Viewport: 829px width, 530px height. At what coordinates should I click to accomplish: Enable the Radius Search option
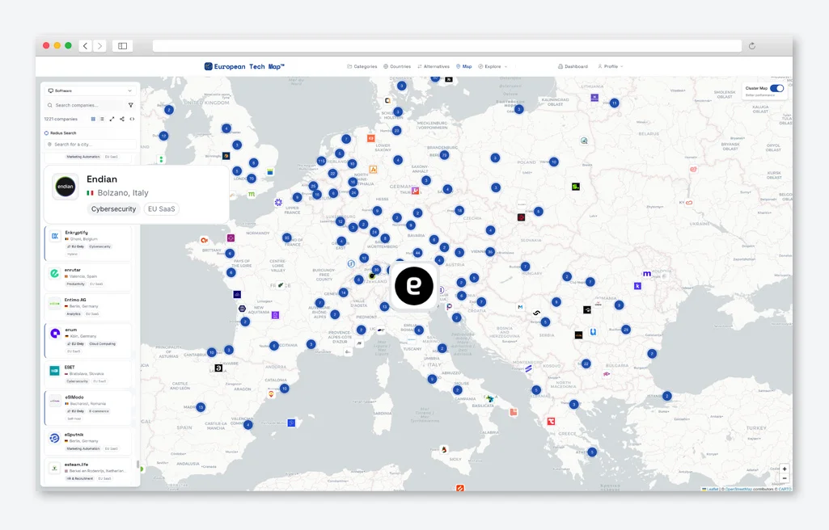[x=61, y=133]
